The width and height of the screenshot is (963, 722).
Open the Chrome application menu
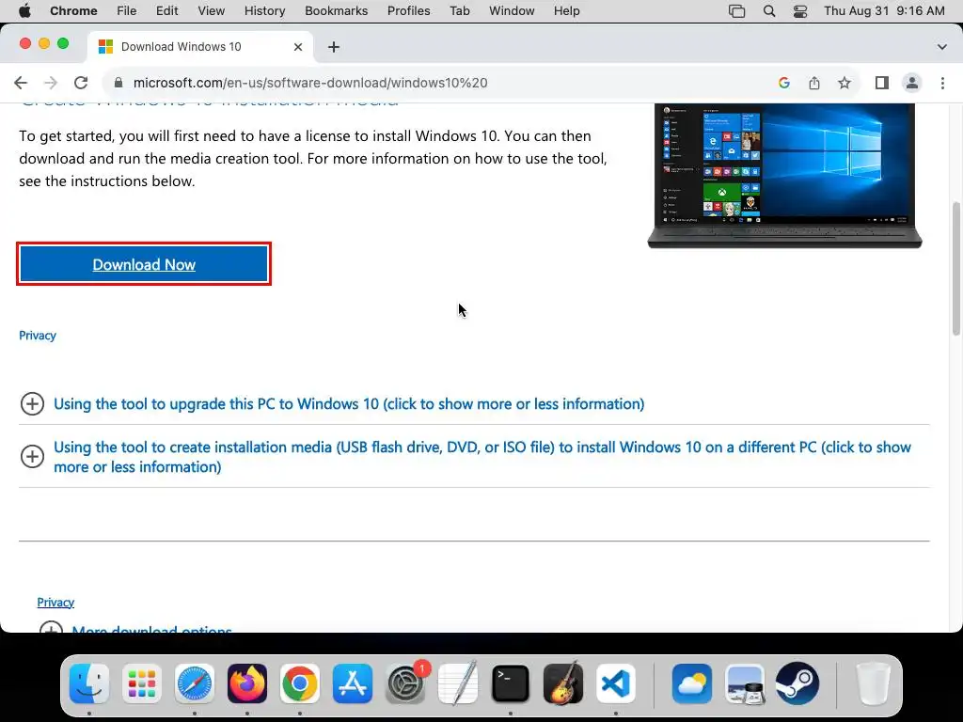click(73, 11)
